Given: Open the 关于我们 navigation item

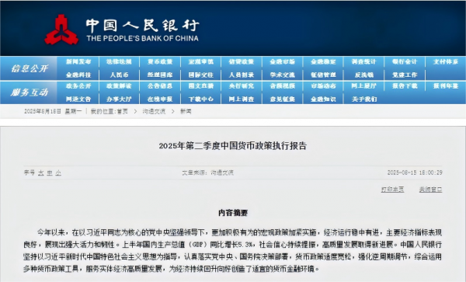Looking at the screenshot, I should 363,99.
